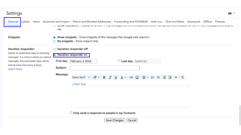Image resolution: width=241 pixels, height=135 pixels.
Task: Toggle italic formatting in message toolbar
Action: (110, 78)
